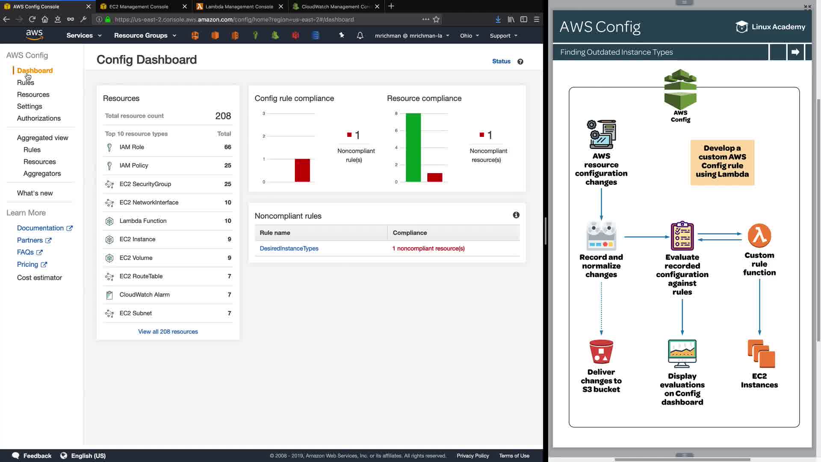The height and width of the screenshot is (462, 821).
Task: Click the next slide arrow button
Action: [795, 52]
